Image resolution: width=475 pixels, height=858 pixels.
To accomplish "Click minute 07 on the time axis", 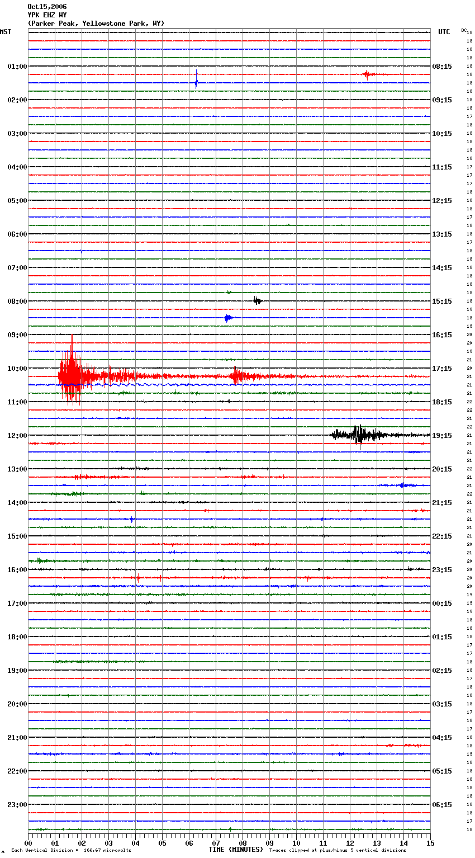I will point(216,843).
